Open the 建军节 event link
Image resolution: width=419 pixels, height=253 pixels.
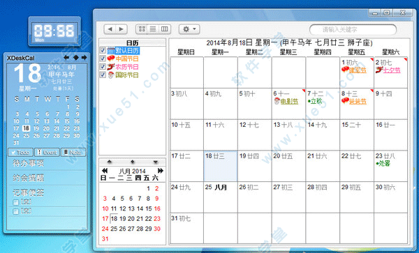pyautogui.click(x=358, y=70)
